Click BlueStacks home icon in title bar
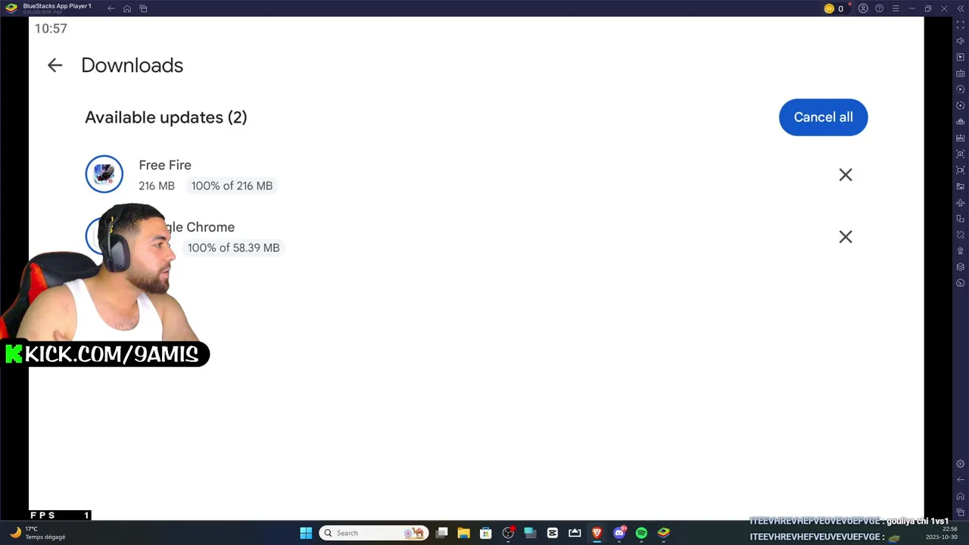This screenshot has width=969, height=545. pyautogui.click(x=127, y=8)
